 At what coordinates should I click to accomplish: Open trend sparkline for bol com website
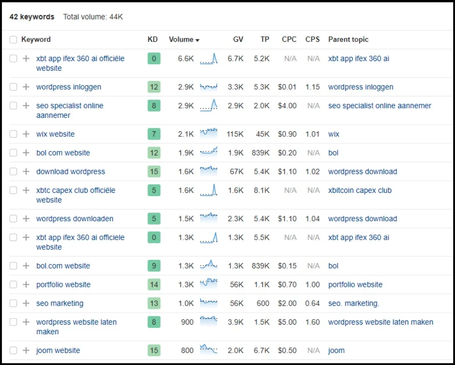(x=208, y=151)
